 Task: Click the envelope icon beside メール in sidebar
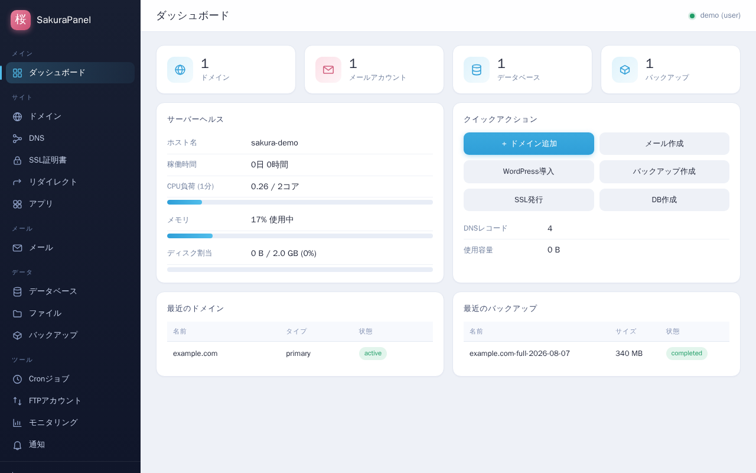17,248
